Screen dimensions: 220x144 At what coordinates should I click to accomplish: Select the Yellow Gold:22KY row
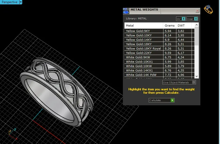click(159, 53)
